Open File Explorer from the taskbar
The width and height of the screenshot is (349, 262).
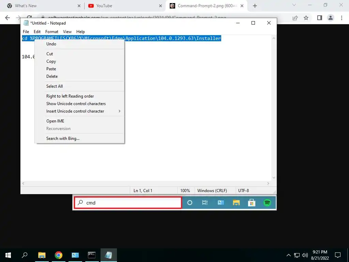tap(42, 255)
